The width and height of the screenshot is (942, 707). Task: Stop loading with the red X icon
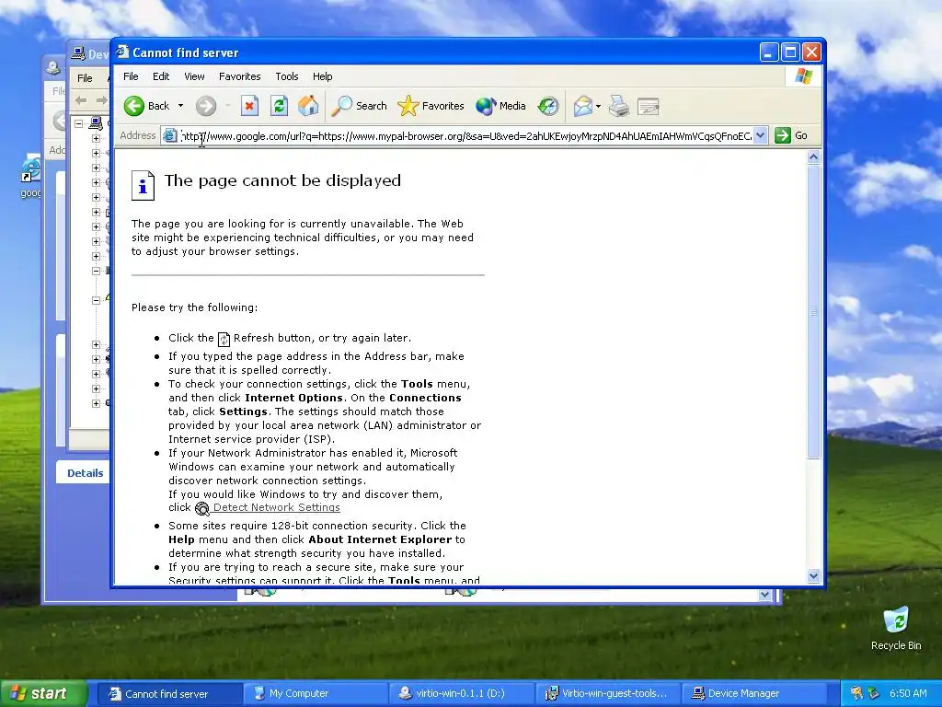point(249,106)
